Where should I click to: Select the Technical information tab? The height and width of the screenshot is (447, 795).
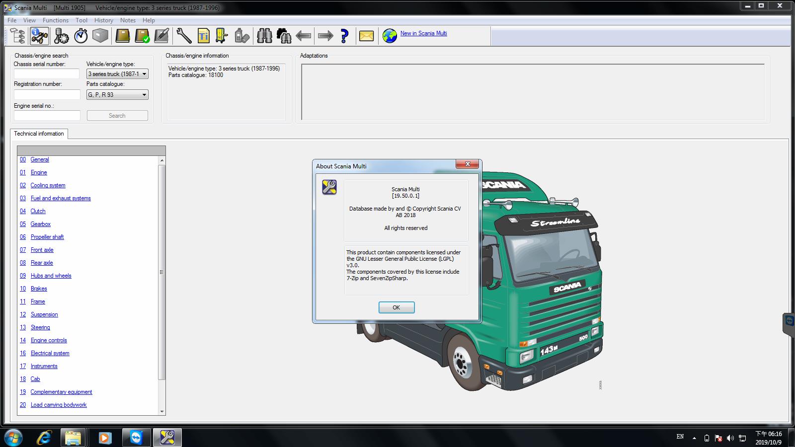[x=39, y=134]
